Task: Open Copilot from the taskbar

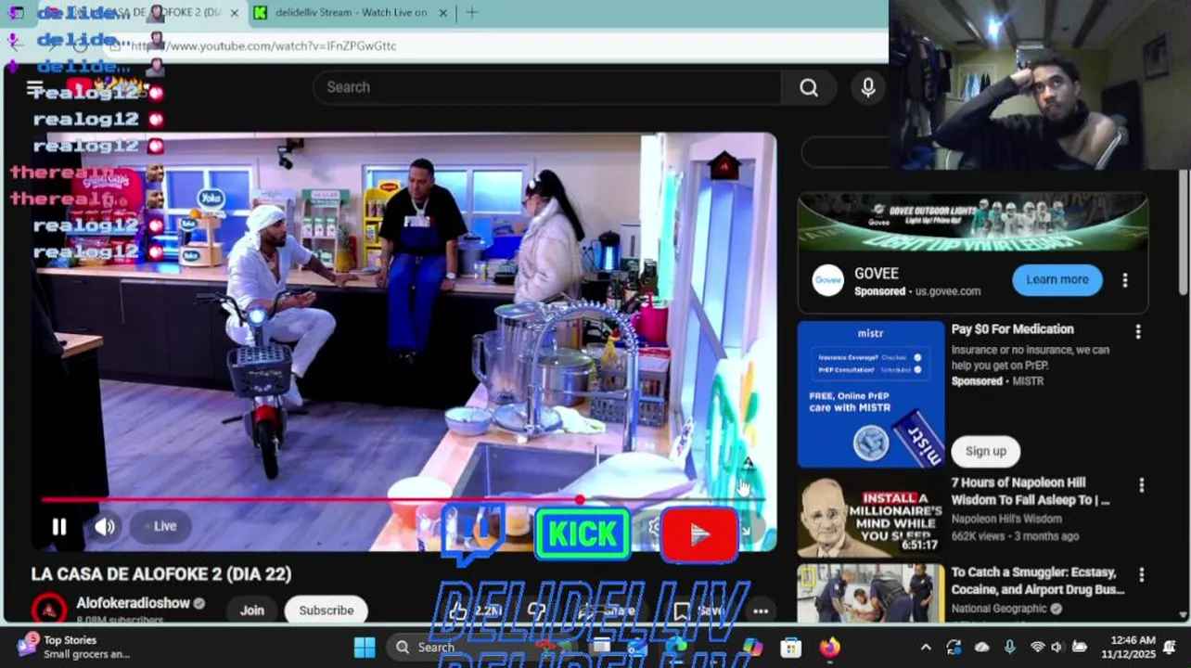Action: click(x=752, y=648)
